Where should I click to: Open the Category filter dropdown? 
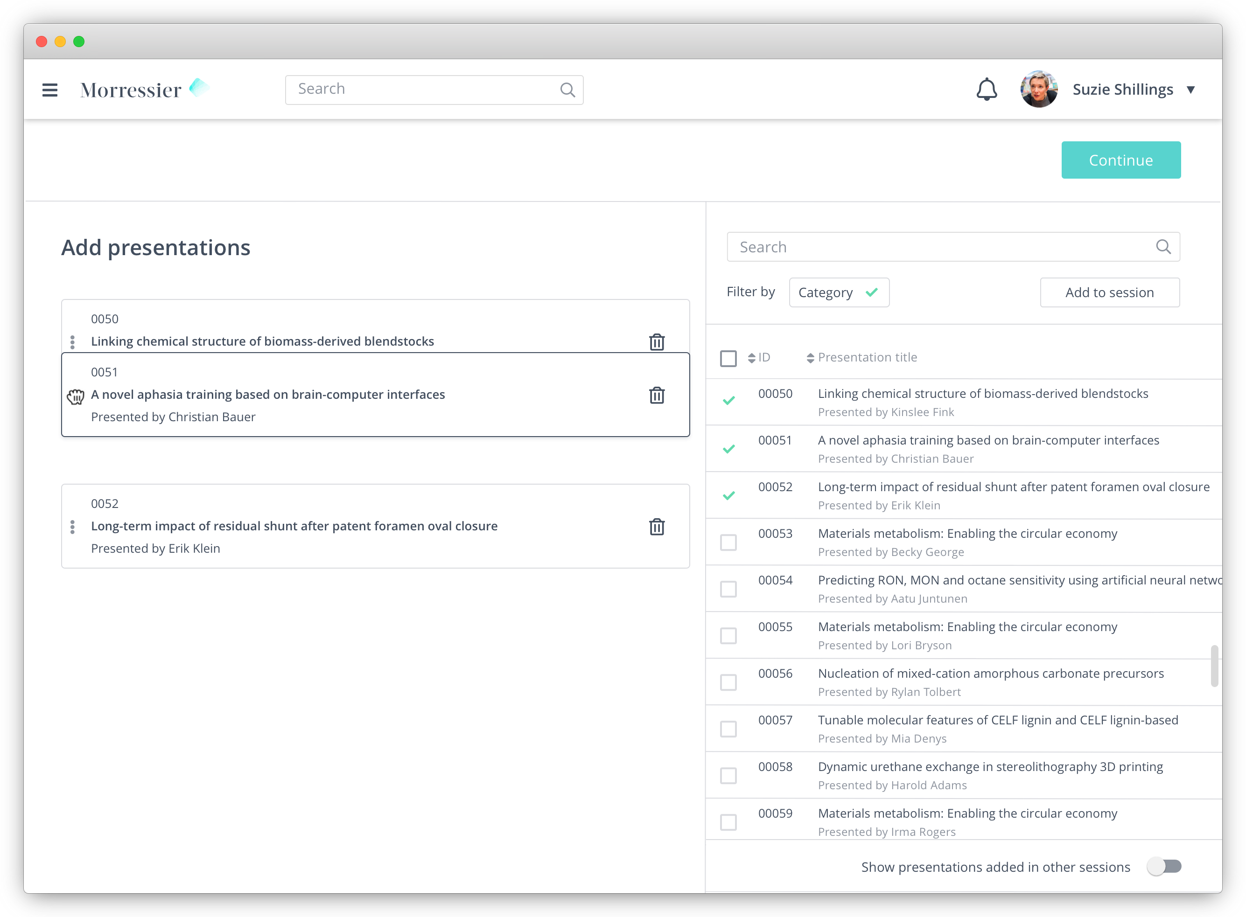(839, 292)
